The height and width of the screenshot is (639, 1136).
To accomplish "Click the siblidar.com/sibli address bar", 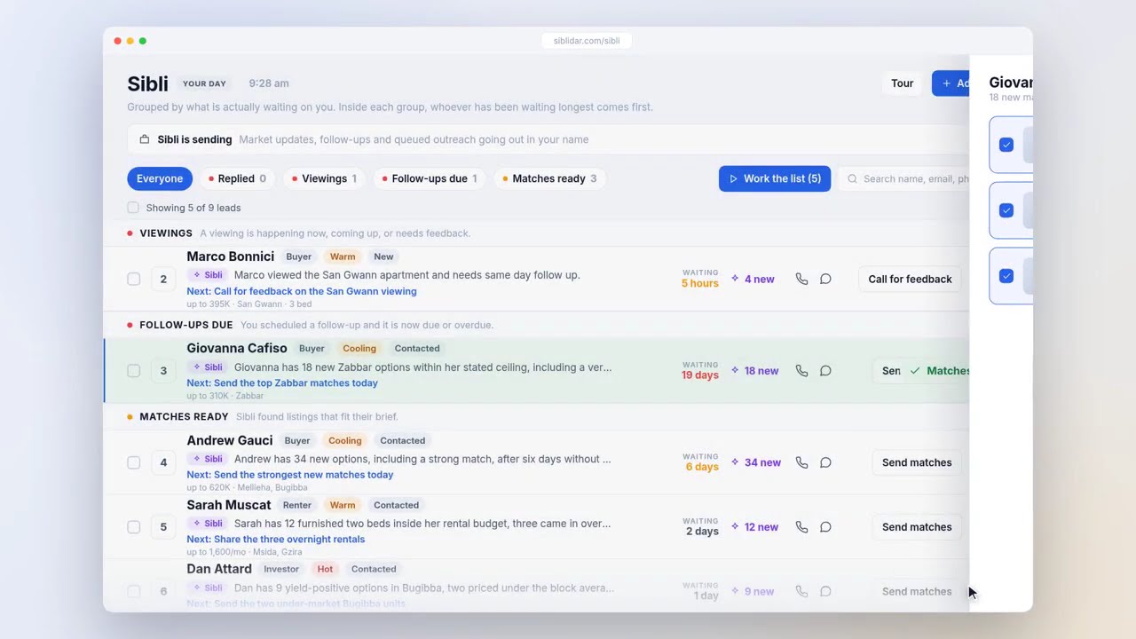I will coord(587,41).
